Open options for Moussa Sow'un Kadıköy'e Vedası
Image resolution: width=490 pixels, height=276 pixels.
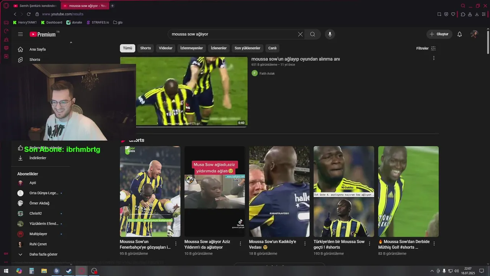click(x=305, y=243)
